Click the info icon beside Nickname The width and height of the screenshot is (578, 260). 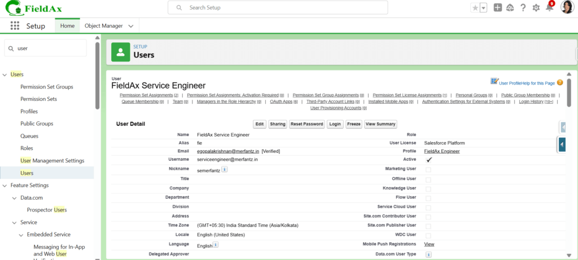tap(224, 169)
